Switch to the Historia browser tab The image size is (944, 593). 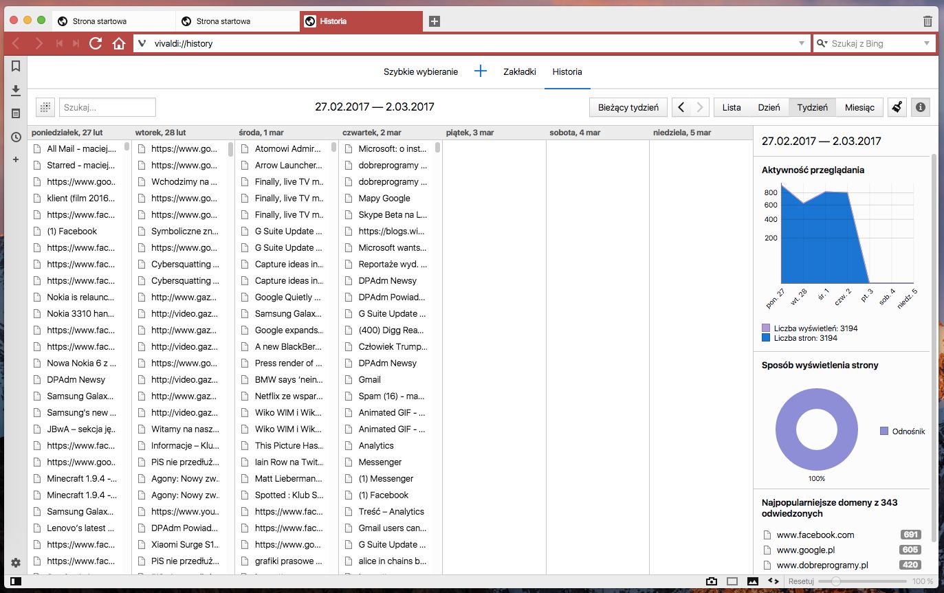click(361, 21)
